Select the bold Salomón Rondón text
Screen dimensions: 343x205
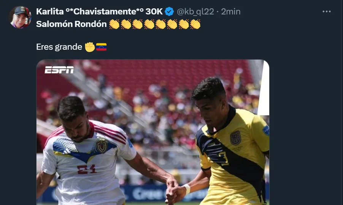[x=71, y=24]
